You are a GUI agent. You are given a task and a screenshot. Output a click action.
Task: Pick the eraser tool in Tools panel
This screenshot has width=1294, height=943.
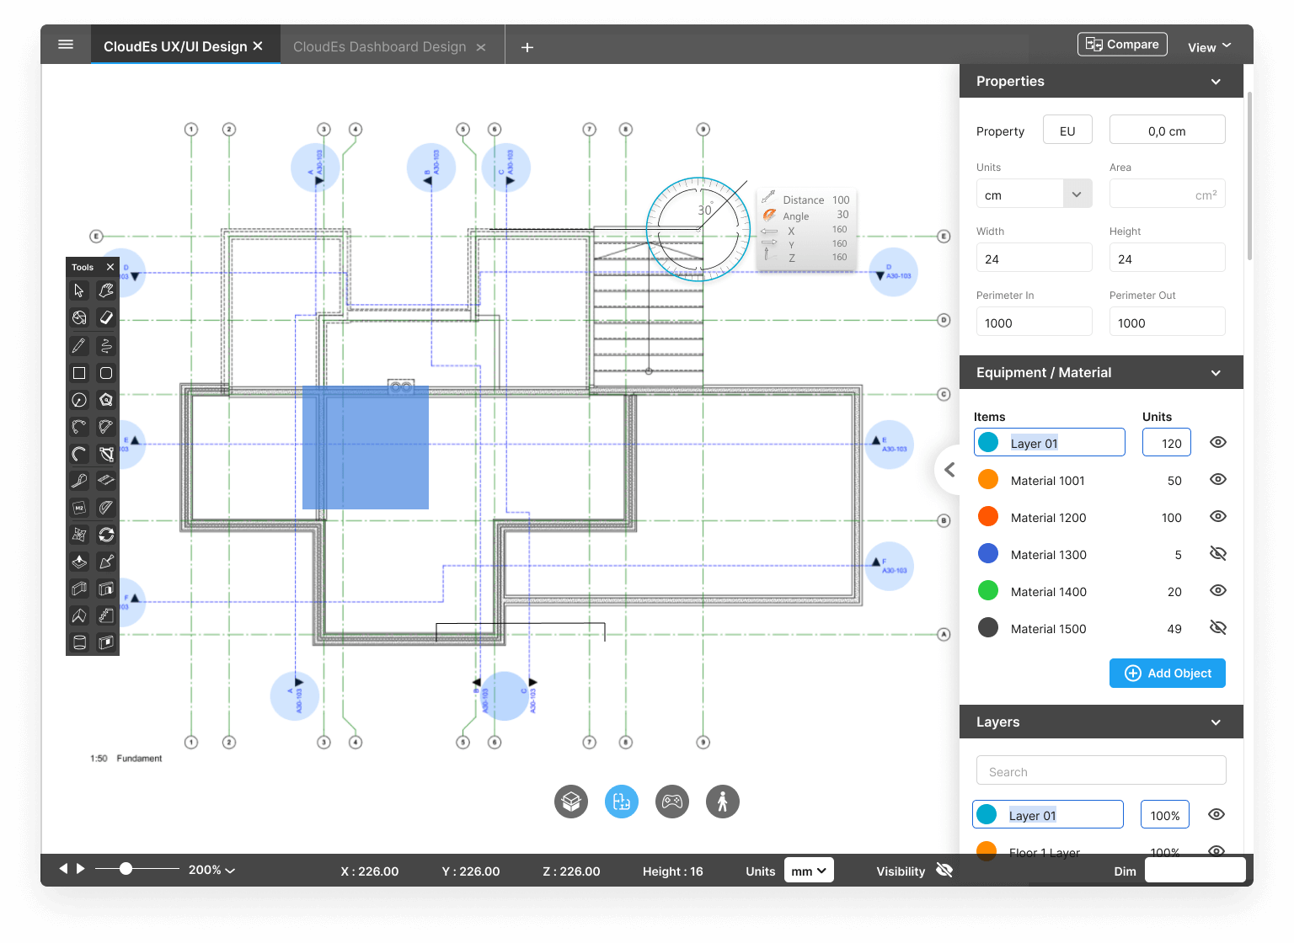[106, 317]
